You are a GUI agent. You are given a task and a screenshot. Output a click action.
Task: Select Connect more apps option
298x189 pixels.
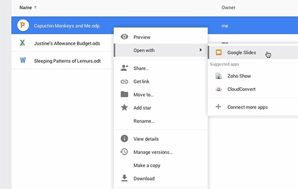[x=253, y=107]
